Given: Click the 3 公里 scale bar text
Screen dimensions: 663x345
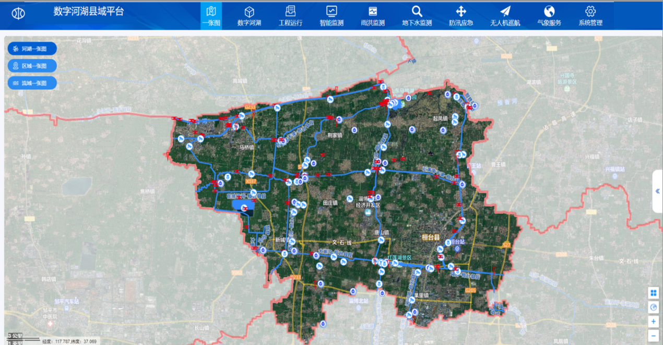Looking at the screenshot, I should (15, 336).
